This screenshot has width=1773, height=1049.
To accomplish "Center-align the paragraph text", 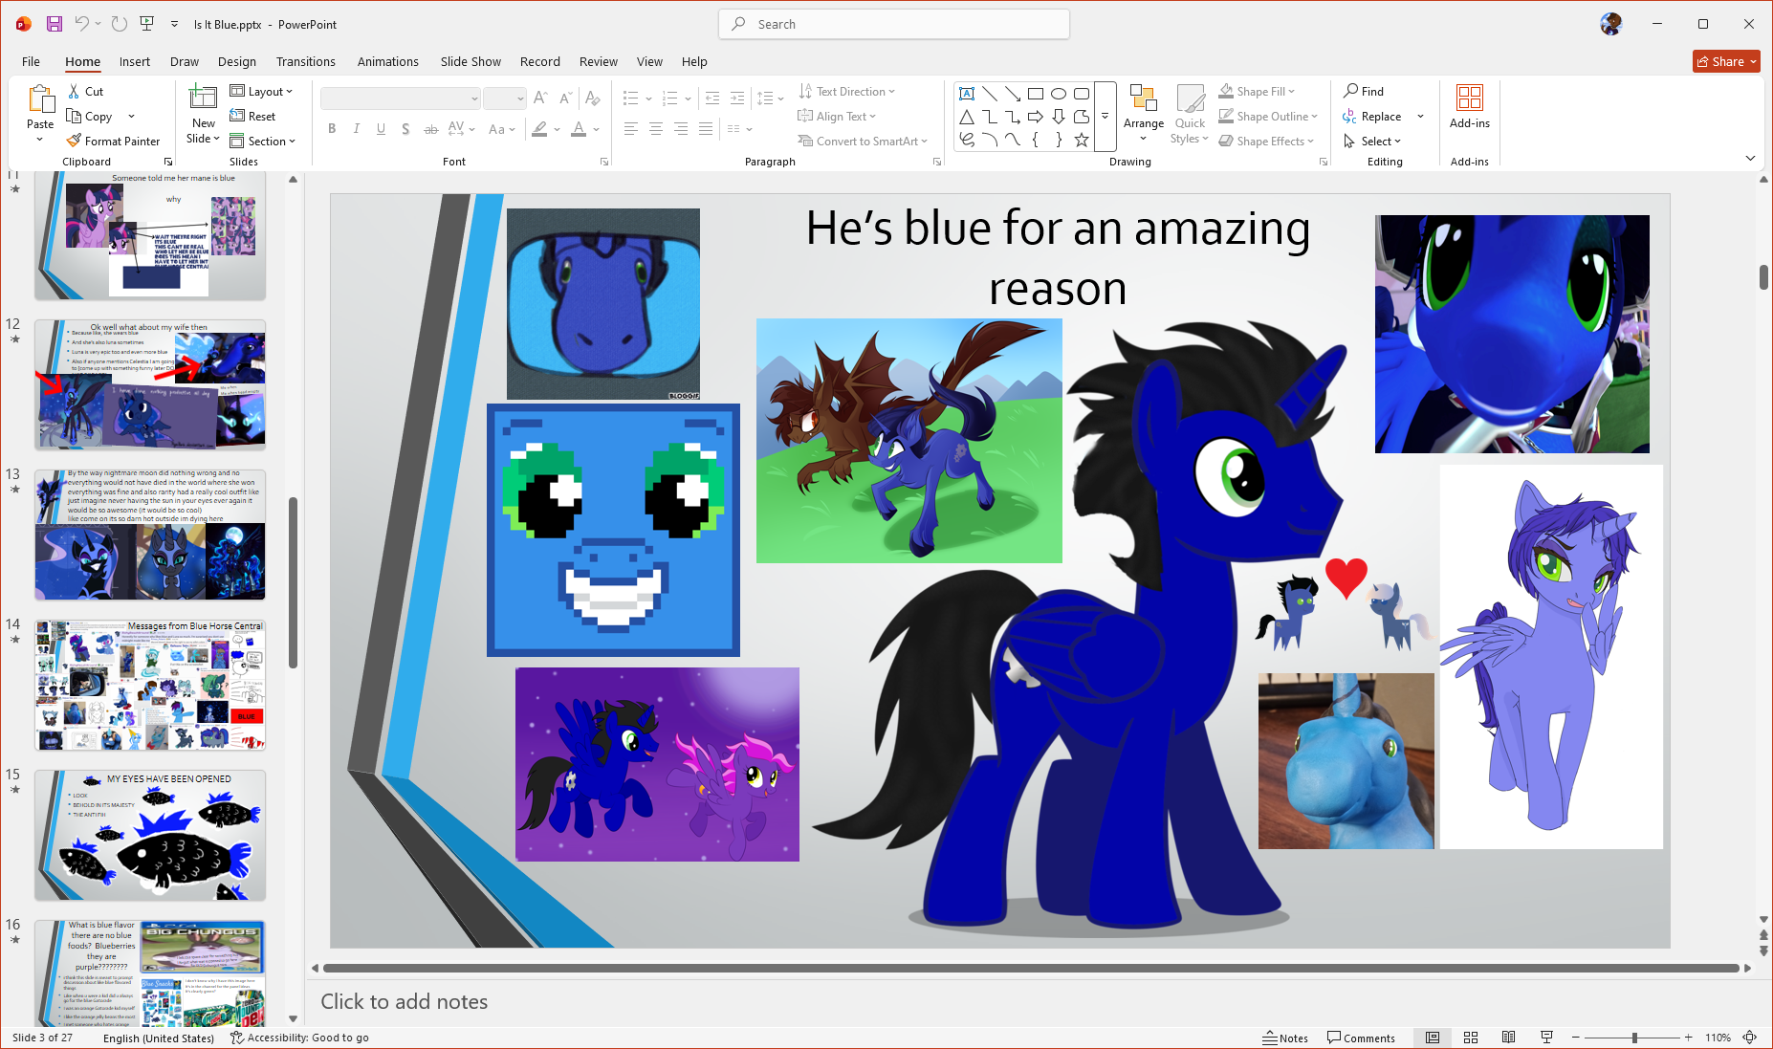I will pyautogui.click(x=656, y=129).
